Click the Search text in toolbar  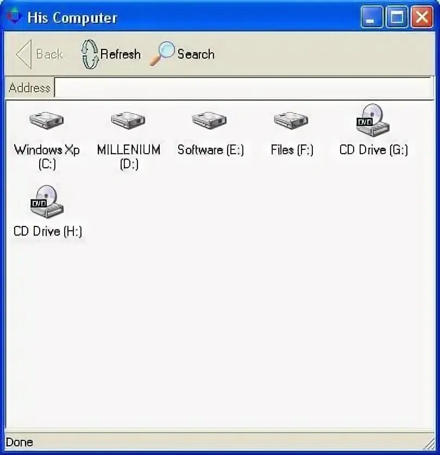[196, 54]
